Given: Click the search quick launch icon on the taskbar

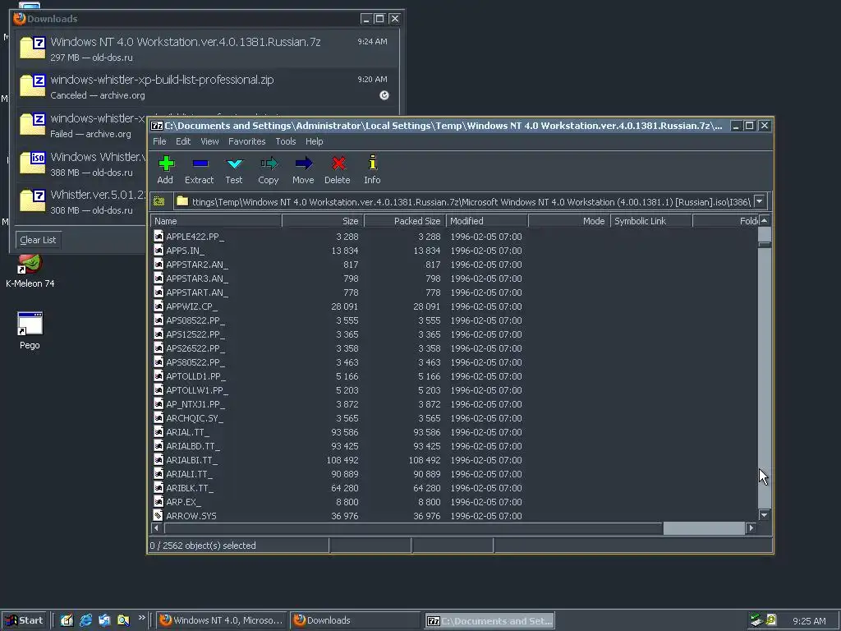Looking at the screenshot, I should [x=123, y=620].
